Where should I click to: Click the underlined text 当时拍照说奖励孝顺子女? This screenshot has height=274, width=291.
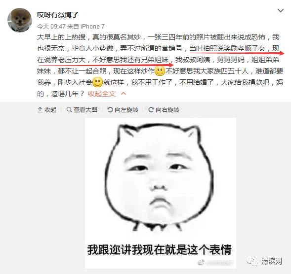[x=227, y=48]
